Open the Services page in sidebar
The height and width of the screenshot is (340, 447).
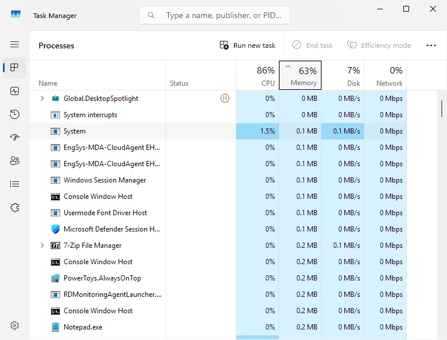tap(15, 208)
